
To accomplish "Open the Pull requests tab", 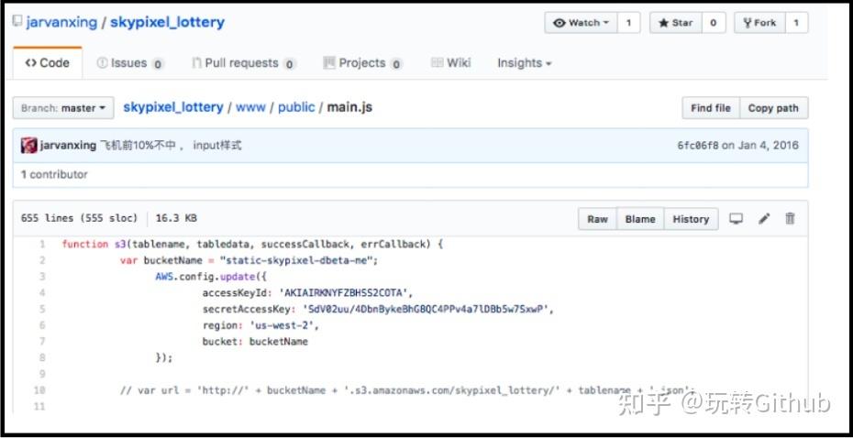I will [x=244, y=63].
